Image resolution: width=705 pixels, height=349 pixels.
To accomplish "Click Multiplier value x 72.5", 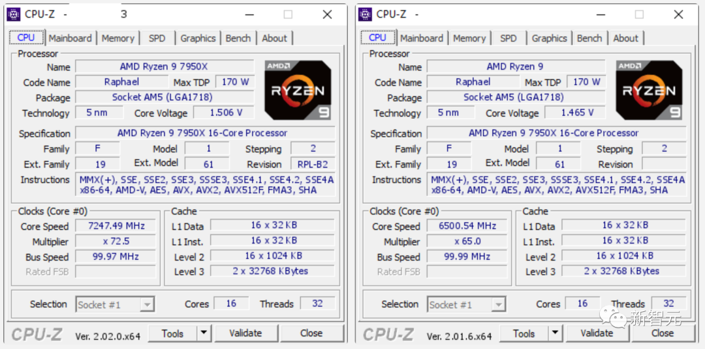I will pos(116,242).
